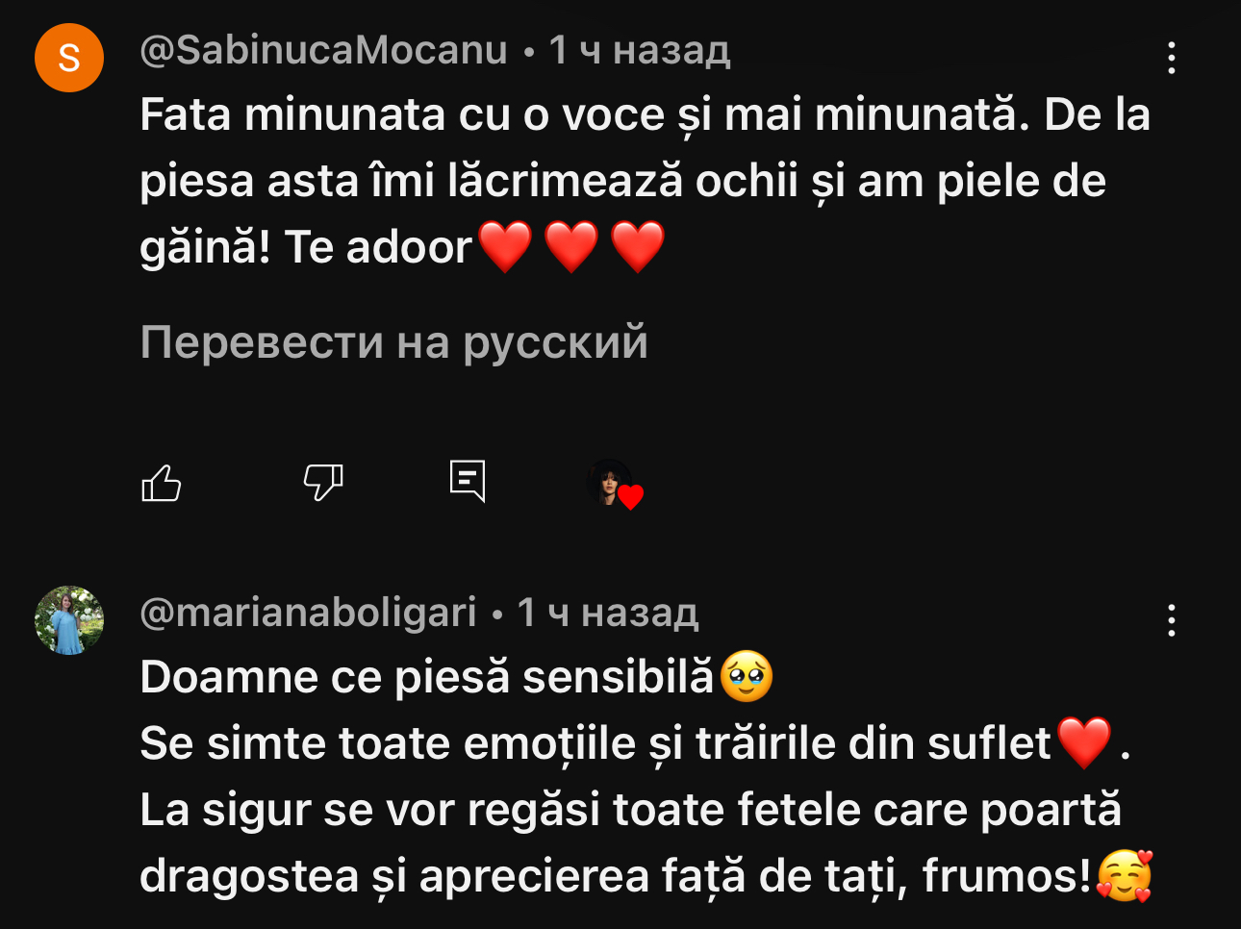This screenshot has height=929, width=1241.
Task: Click the 'Перевести на русский' translate link
Action: point(393,342)
